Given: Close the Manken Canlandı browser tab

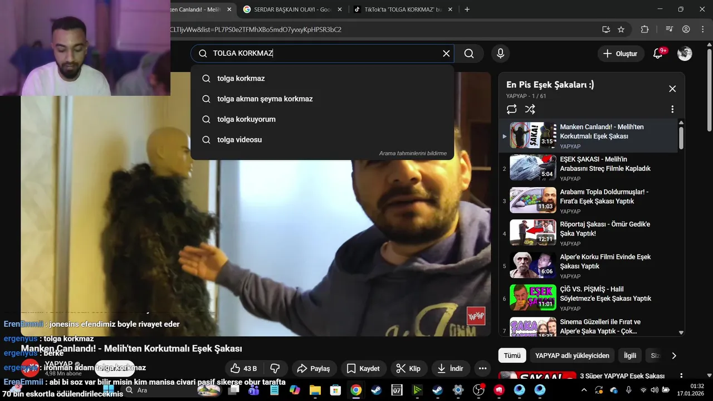Looking at the screenshot, I should click(229, 9).
